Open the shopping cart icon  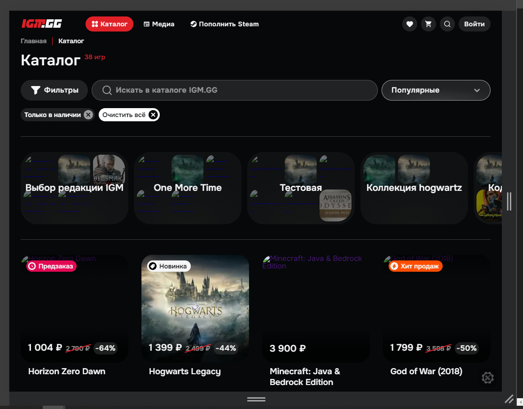(428, 24)
